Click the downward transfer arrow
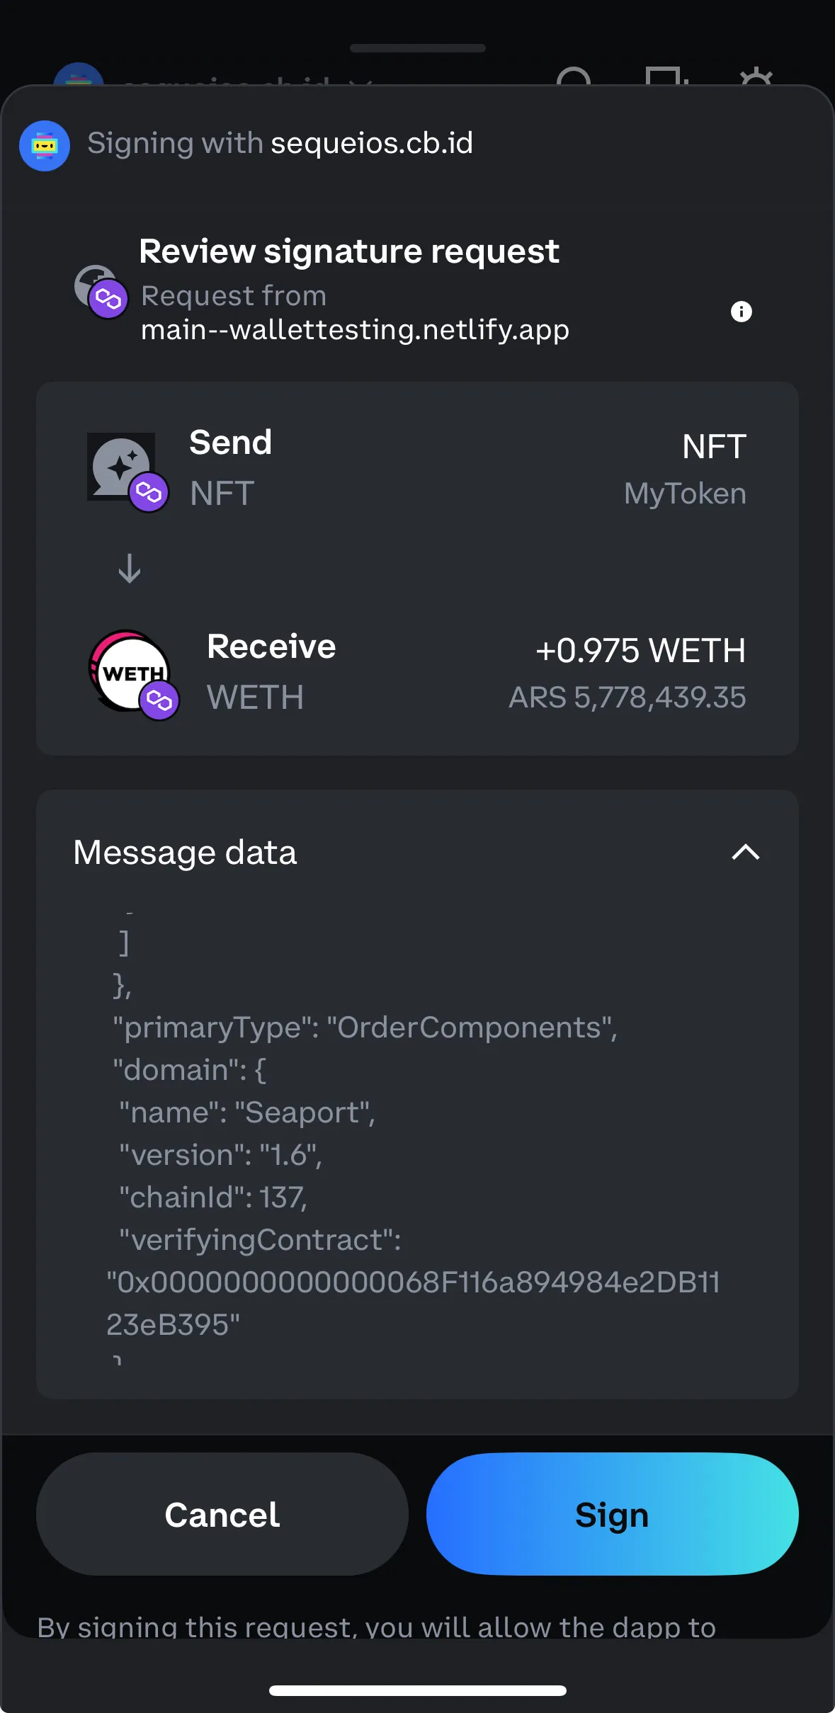Screen dimensions: 835x1713 129,567
